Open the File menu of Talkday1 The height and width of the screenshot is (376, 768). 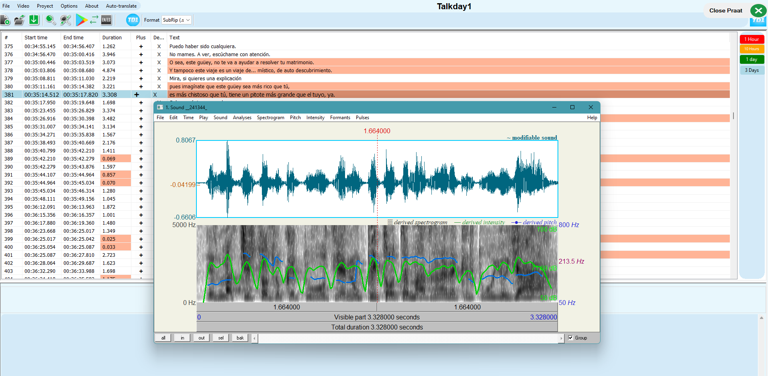pos(6,6)
